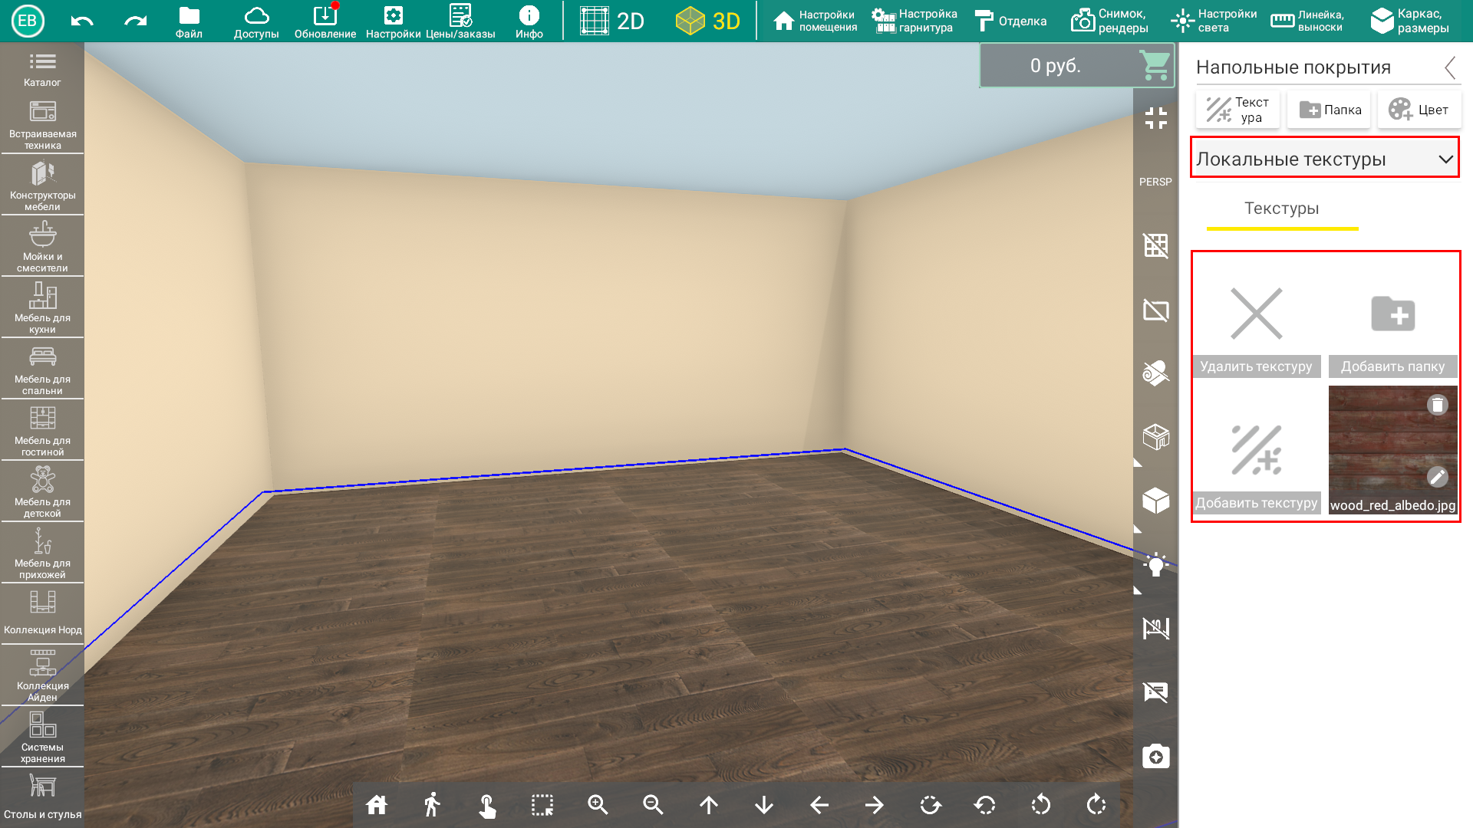The image size is (1473, 828).
Task: Switch to 2D view mode
Action: (x=611, y=21)
